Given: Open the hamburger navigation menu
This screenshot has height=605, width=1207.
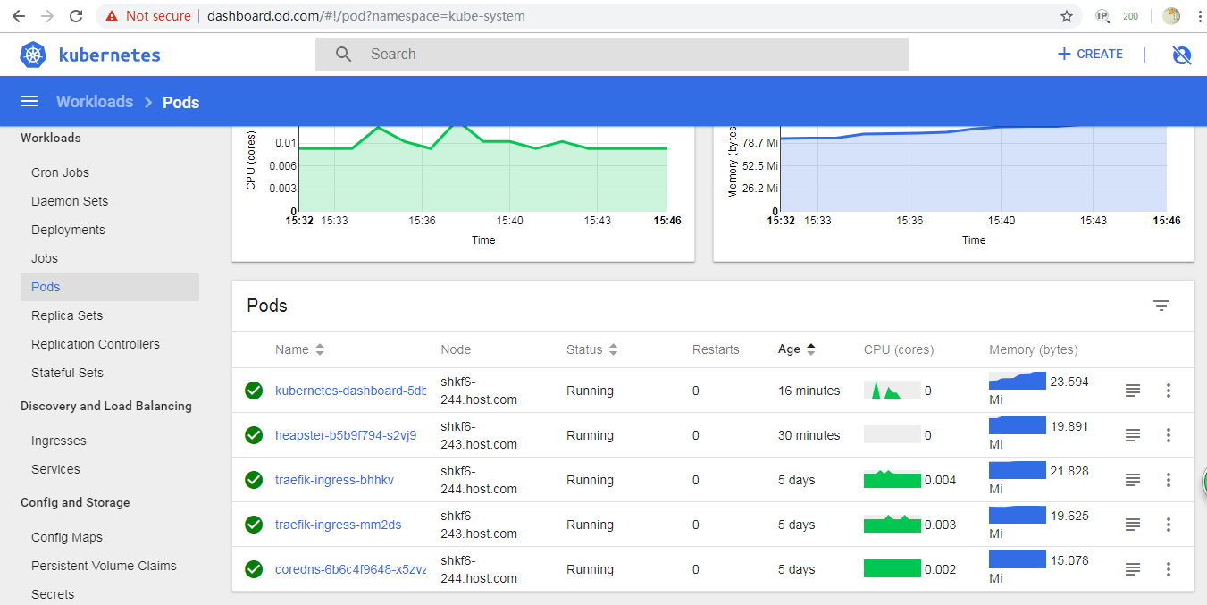Looking at the screenshot, I should 29,102.
